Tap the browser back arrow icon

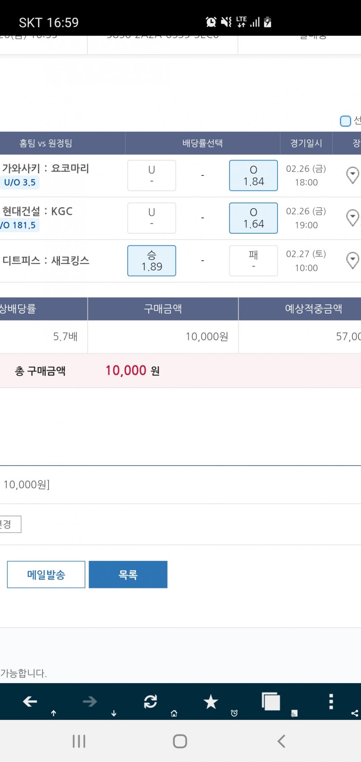click(x=30, y=702)
